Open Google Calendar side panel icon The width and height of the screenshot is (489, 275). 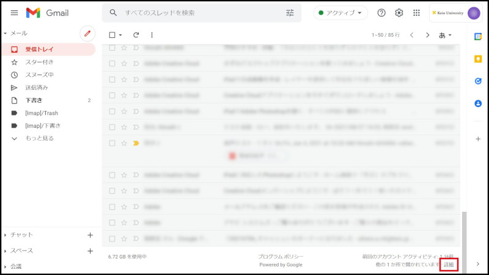pyautogui.click(x=478, y=37)
